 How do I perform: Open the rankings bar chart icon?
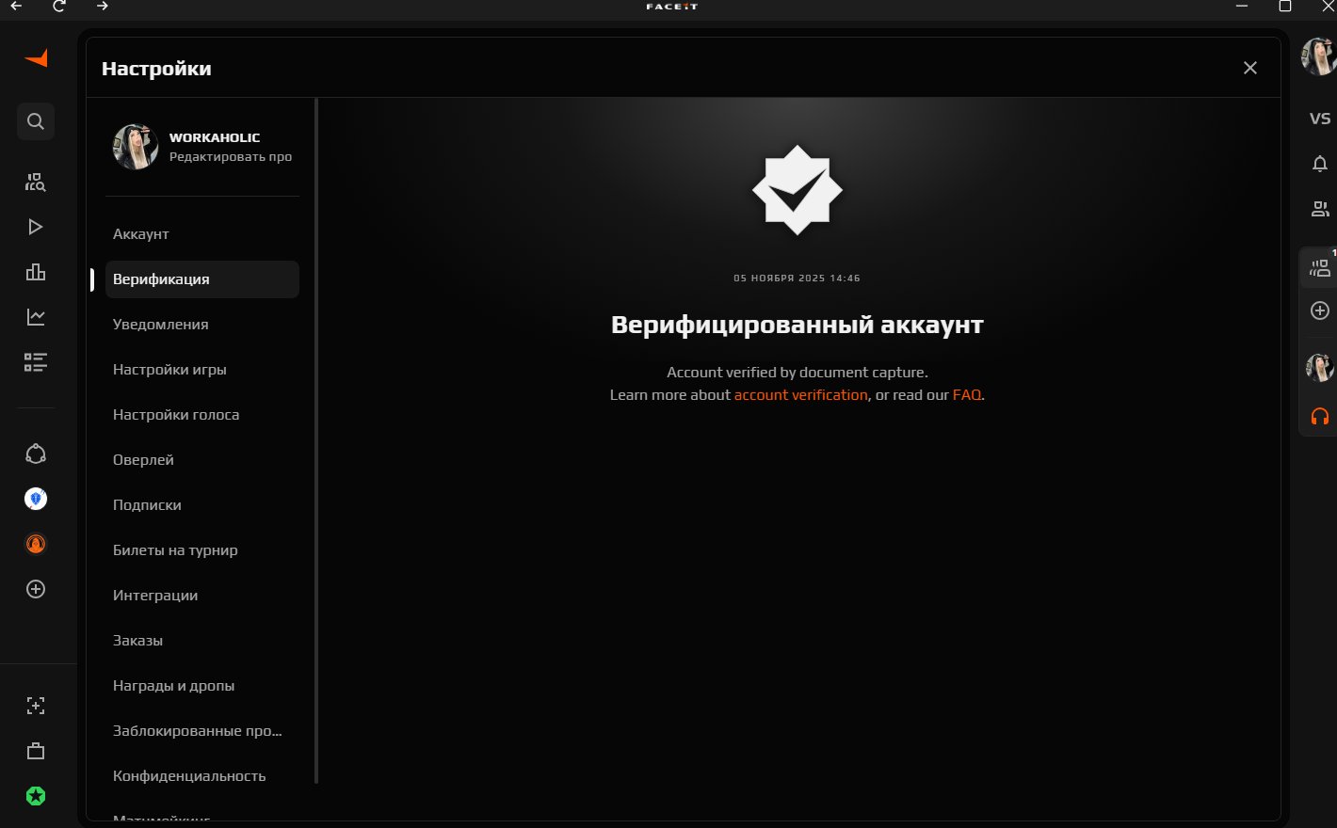tap(36, 272)
